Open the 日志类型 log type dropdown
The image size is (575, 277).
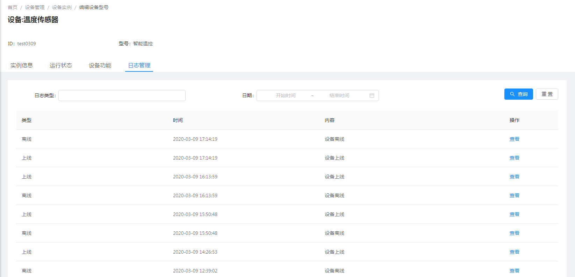(122, 95)
